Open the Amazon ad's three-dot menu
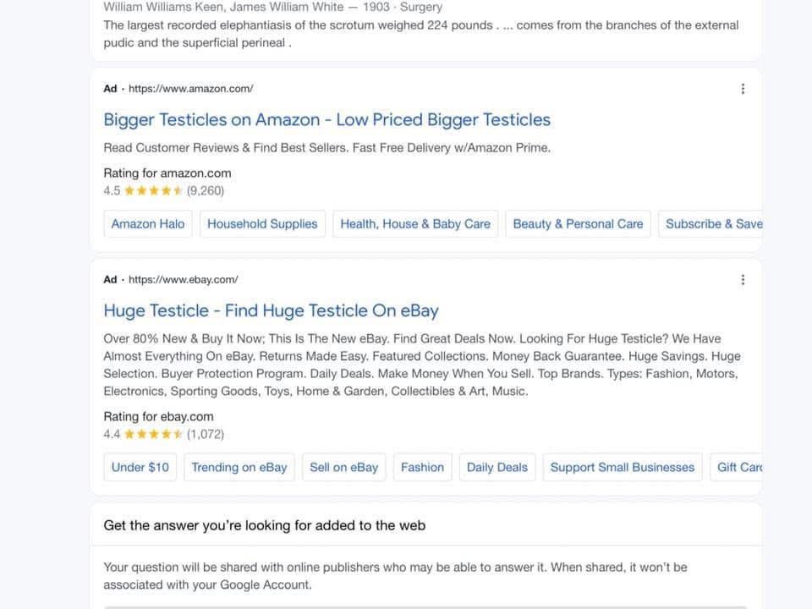812x609 pixels. (x=743, y=89)
